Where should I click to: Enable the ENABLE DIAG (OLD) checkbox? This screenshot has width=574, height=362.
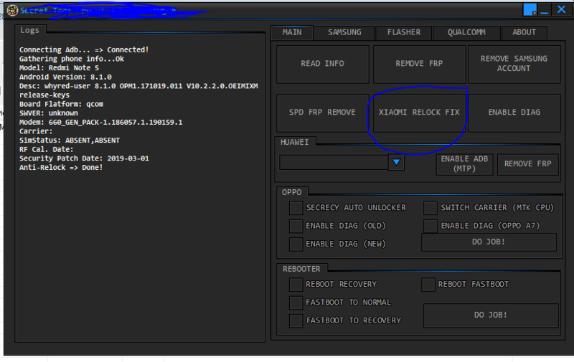click(x=296, y=226)
